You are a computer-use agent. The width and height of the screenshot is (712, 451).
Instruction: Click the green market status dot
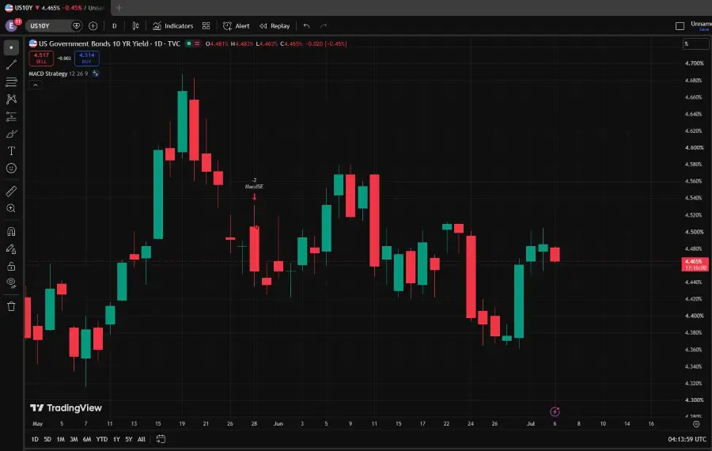click(189, 44)
